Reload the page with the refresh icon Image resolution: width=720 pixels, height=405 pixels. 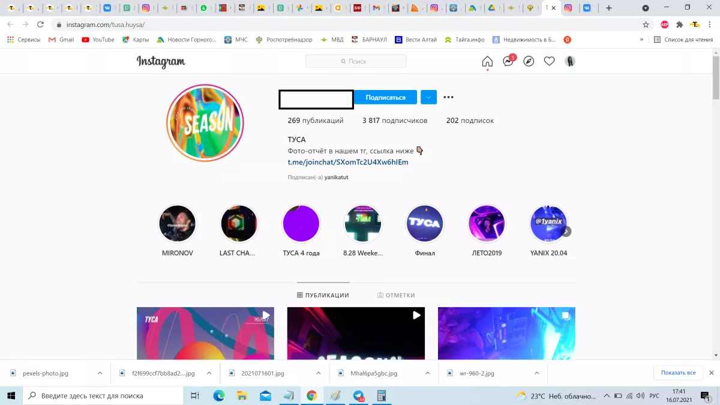(x=40, y=25)
